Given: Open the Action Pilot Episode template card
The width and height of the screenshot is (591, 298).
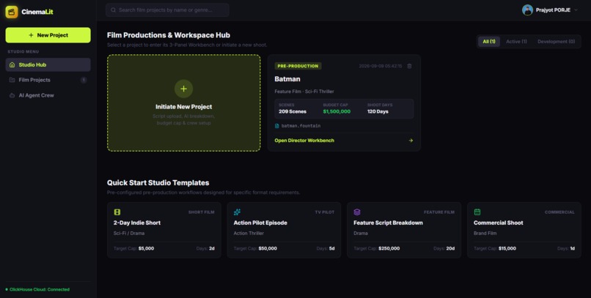Looking at the screenshot, I should (x=284, y=230).
